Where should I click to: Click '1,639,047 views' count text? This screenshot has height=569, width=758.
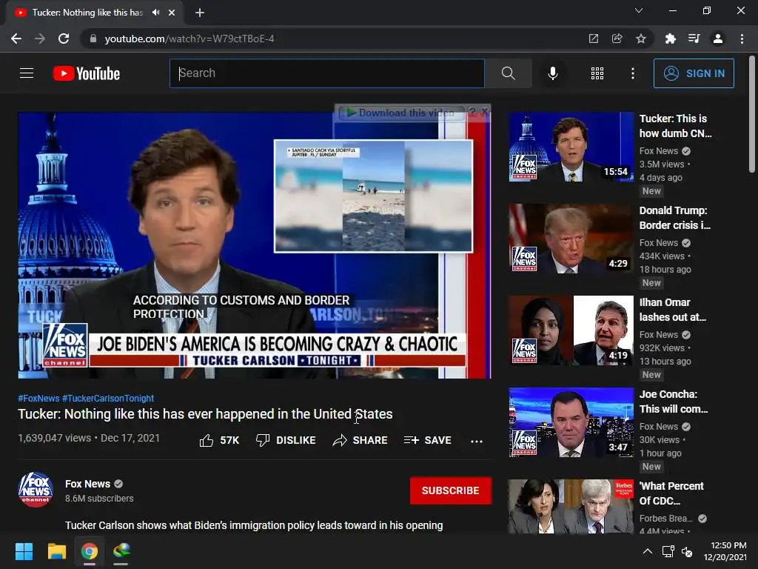click(54, 438)
